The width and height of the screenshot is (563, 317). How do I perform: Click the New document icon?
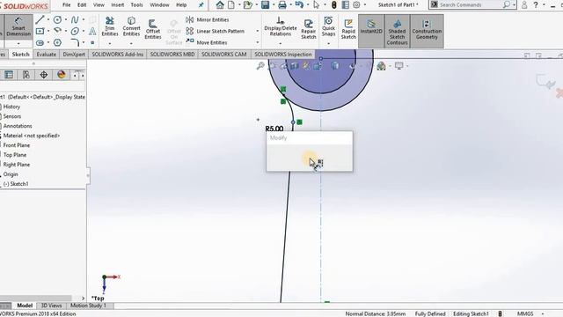(x=231, y=5)
